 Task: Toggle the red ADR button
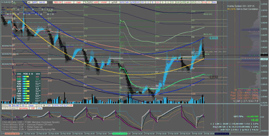[96, 2]
